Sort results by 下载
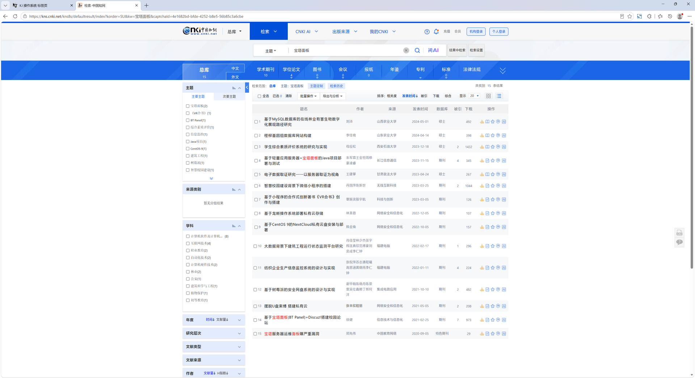 [436, 96]
